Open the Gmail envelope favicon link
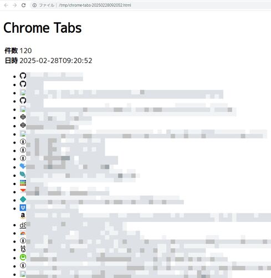This screenshot has height=278, width=271. click(23, 191)
